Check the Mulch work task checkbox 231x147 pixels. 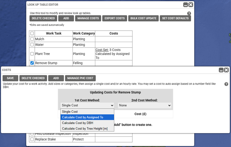coord(32,39)
